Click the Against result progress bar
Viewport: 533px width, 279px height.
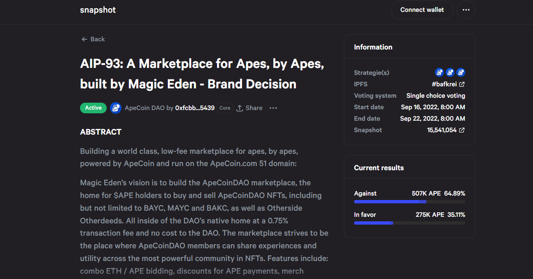[x=409, y=202]
